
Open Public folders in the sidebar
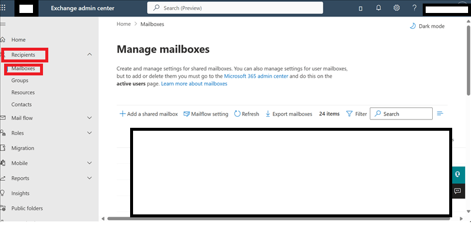pyautogui.click(x=27, y=208)
